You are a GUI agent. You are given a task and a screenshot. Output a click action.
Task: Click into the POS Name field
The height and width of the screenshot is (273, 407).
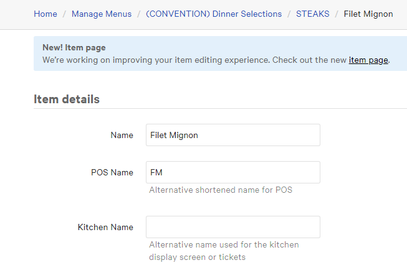pos(232,172)
